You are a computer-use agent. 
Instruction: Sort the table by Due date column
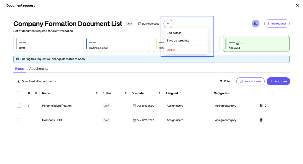[159, 93]
